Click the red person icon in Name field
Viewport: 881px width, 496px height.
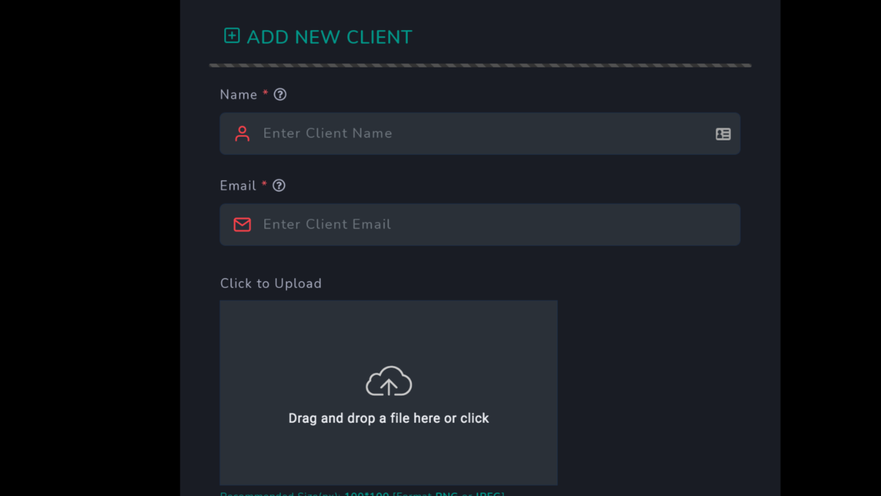click(242, 134)
